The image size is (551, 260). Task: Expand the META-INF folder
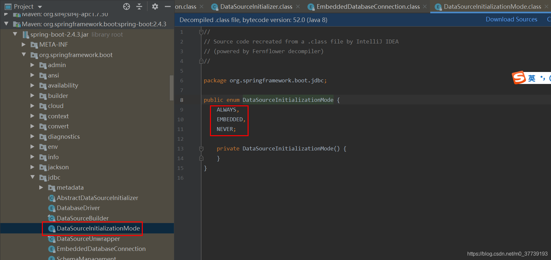[24, 44]
